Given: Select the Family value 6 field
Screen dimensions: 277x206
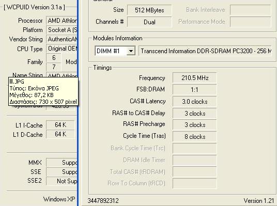Looking at the screenshot, I should 54,58.
